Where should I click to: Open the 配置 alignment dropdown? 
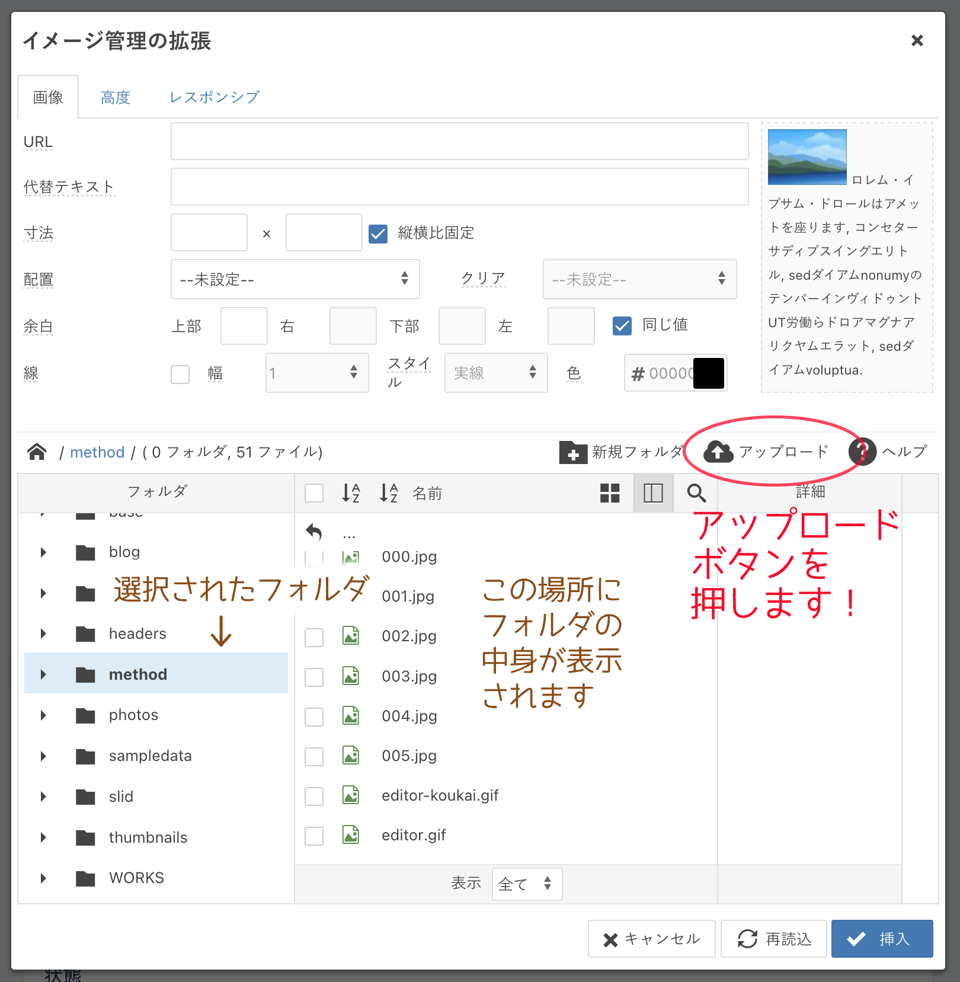[295, 279]
